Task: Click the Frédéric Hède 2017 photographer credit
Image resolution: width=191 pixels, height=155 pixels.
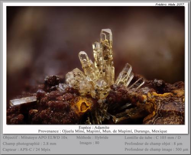Action: coord(170,5)
